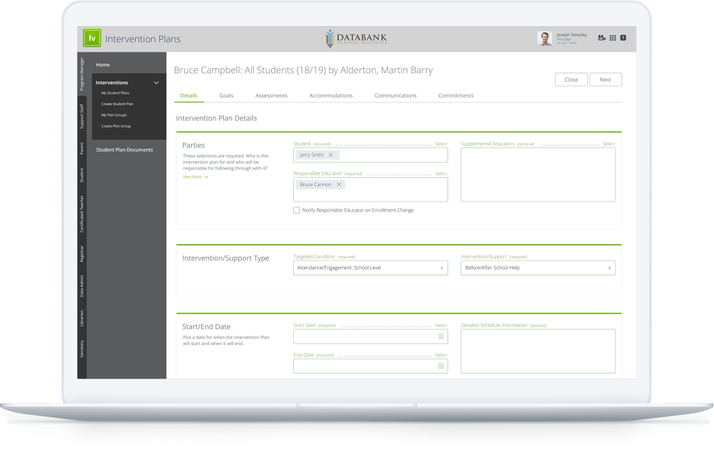Image resolution: width=714 pixels, height=450 pixels.
Task: Open the End Date calendar picker
Action: pyautogui.click(x=441, y=366)
